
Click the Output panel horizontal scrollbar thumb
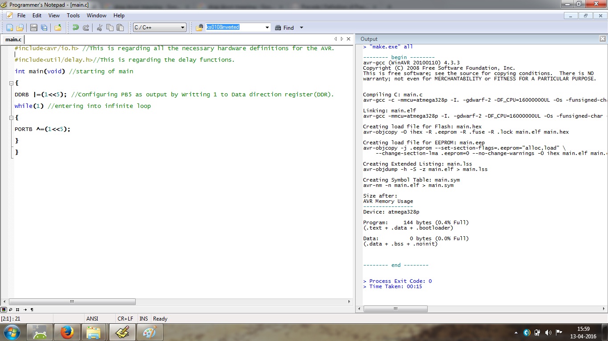click(395, 309)
